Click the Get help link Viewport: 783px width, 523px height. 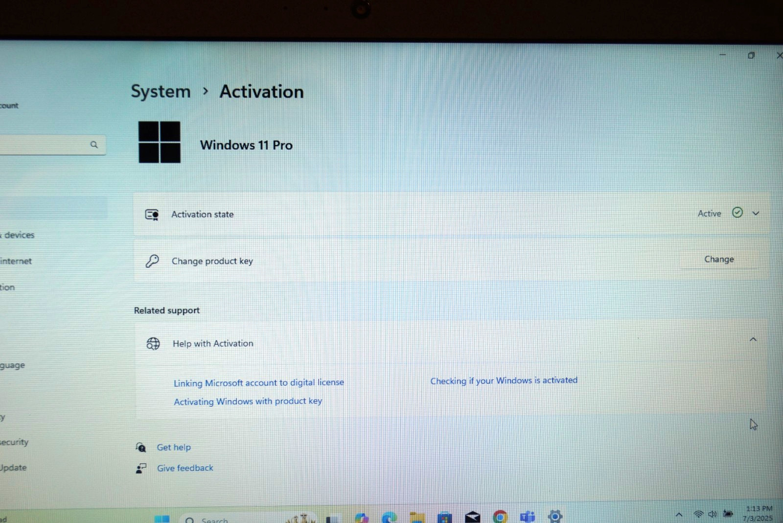pyautogui.click(x=174, y=447)
